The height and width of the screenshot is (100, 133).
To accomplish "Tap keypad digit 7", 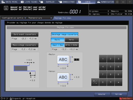I will click(x=103, y=74).
